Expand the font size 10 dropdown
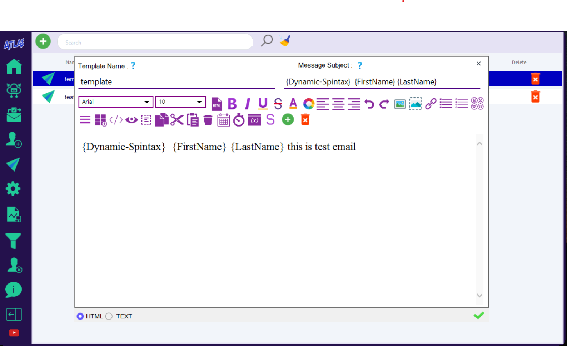The height and width of the screenshot is (346, 567). [x=180, y=102]
